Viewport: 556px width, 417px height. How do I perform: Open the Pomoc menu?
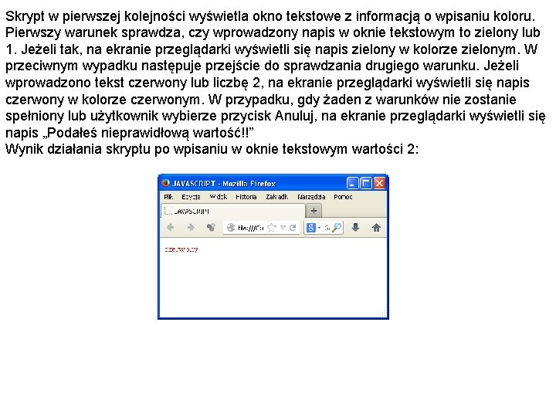[x=343, y=197]
